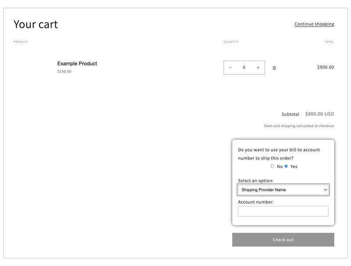
Task: Follow the Continue shopping link
Action: point(314,24)
